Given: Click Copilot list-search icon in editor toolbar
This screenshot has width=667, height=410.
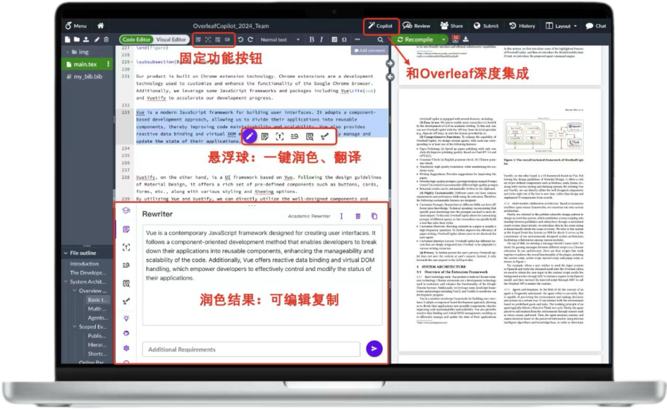Looking at the screenshot, I should [x=227, y=40].
